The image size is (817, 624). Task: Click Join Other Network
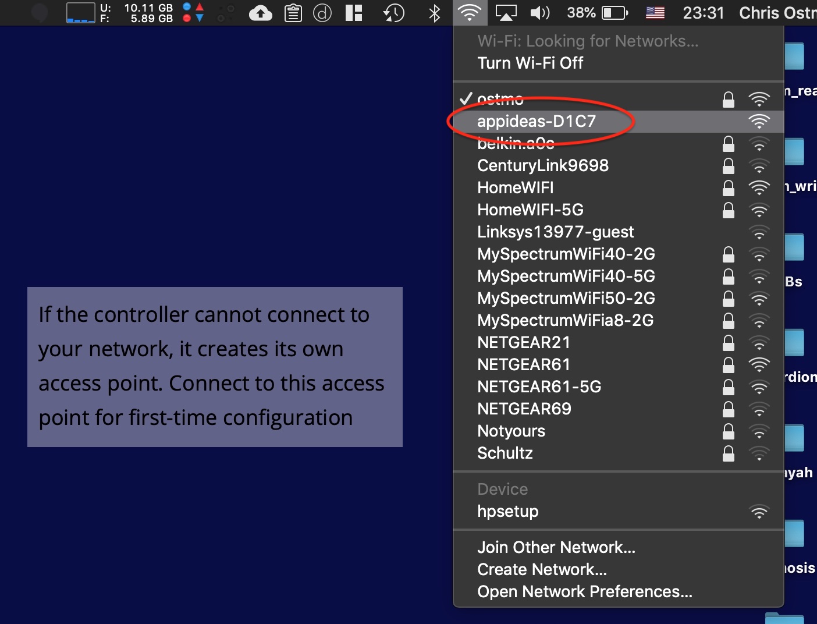coord(556,547)
